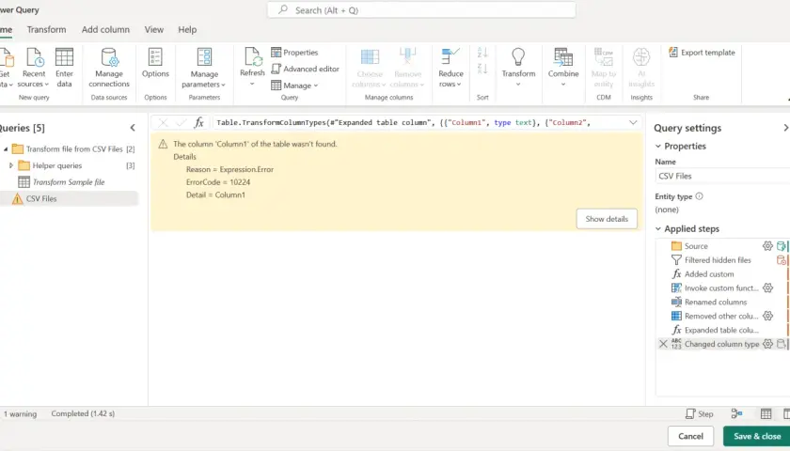The width and height of the screenshot is (790, 451).
Task: Expand the Helper queries folder
Action: point(11,165)
